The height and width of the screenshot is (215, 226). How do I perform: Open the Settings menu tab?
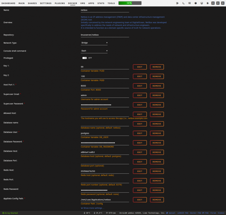click(x=46, y=3)
